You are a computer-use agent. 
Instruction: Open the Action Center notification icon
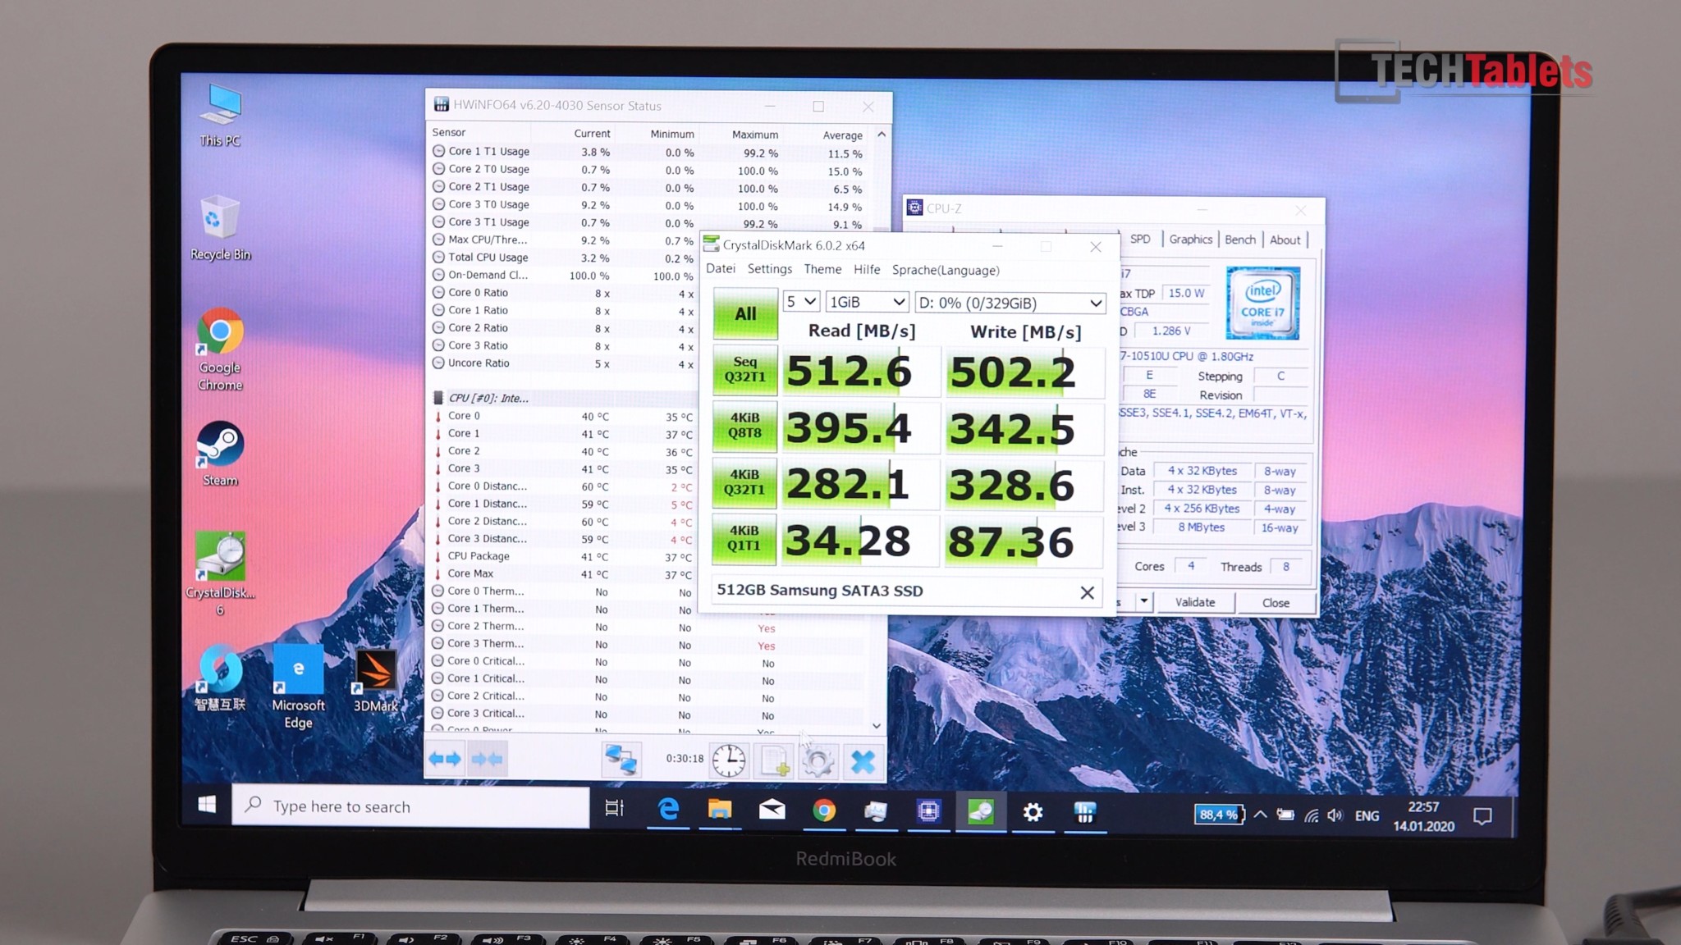(1482, 816)
